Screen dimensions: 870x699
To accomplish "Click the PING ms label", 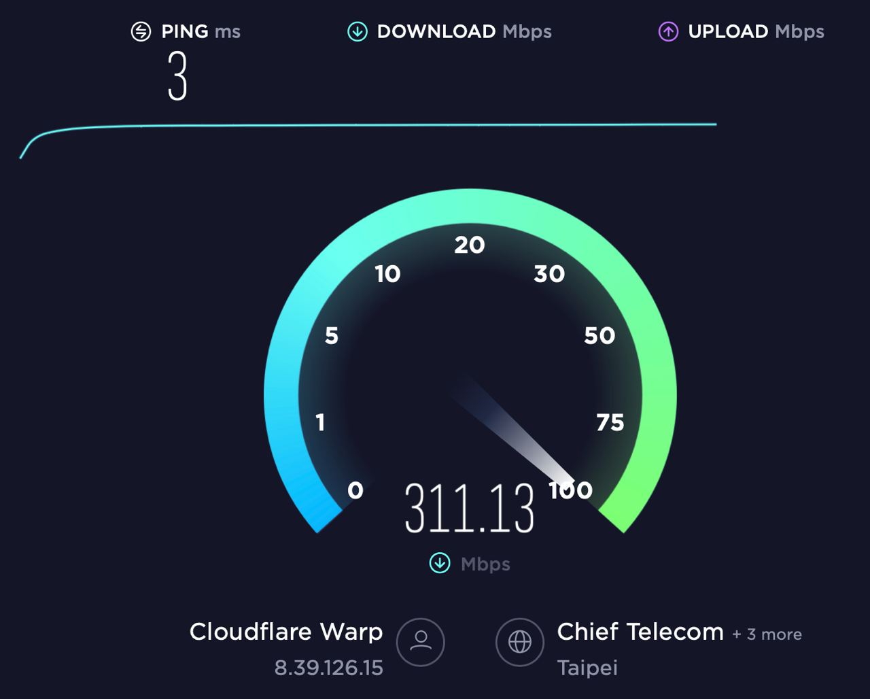I will (x=201, y=31).
